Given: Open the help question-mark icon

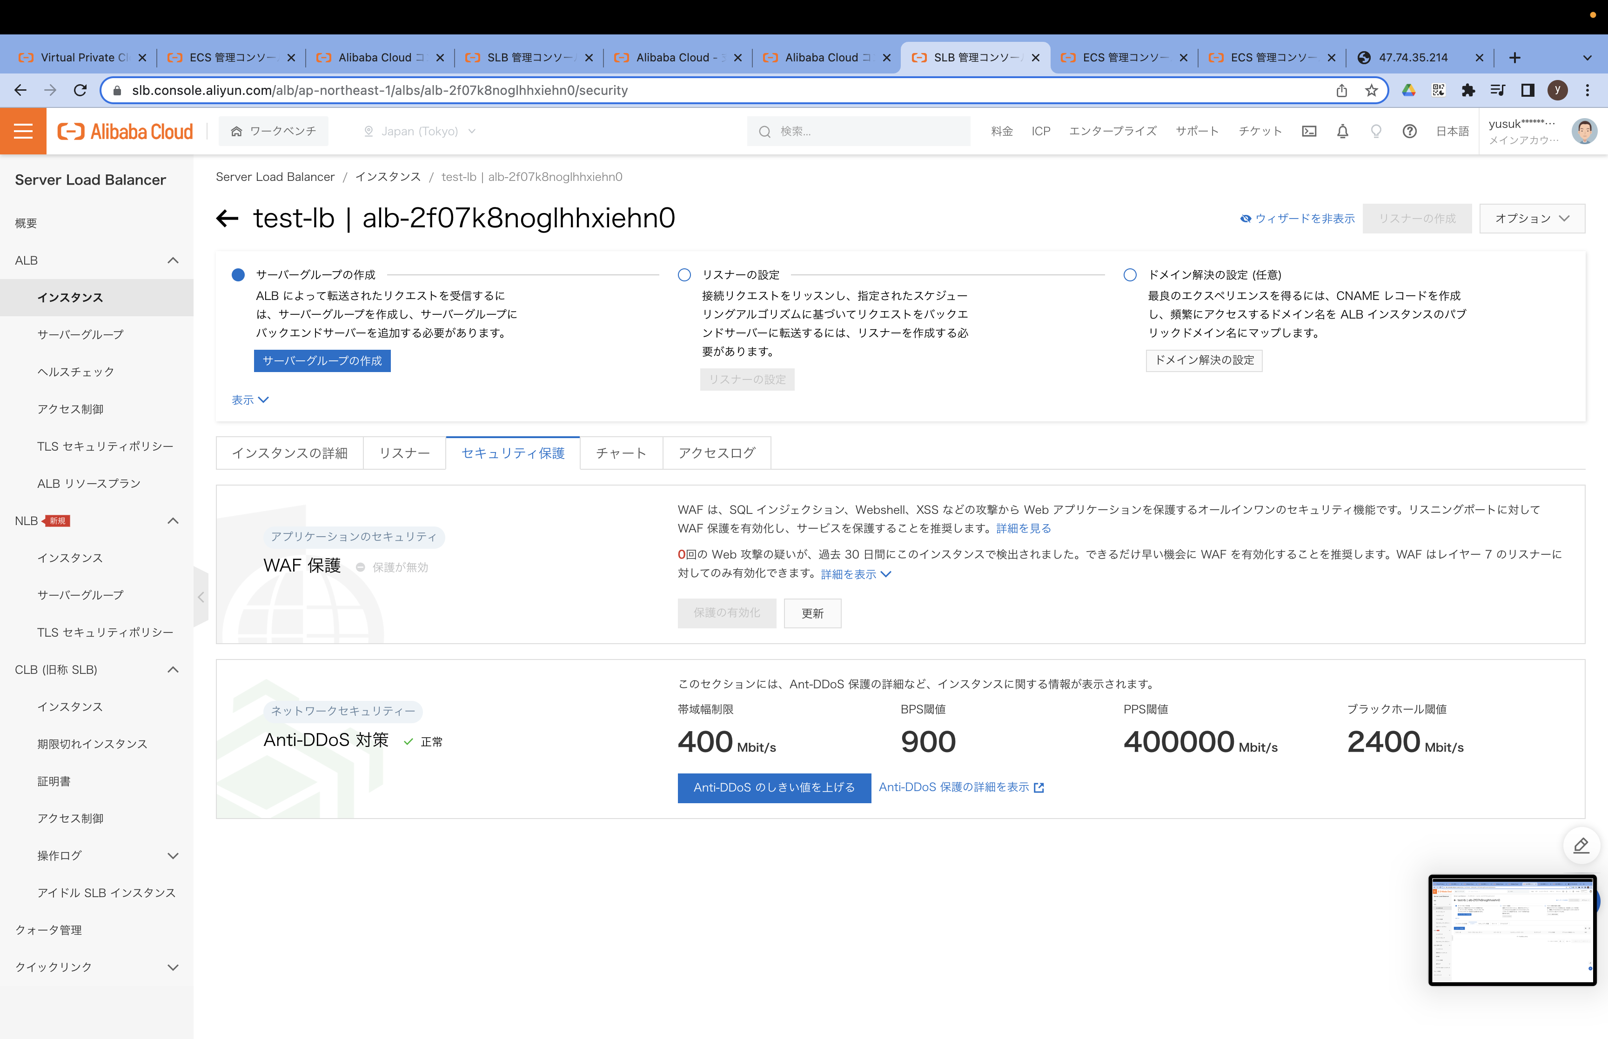Looking at the screenshot, I should coord(1410,131).
